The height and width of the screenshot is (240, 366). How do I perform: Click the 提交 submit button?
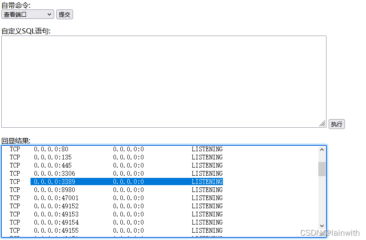(x=65, y=15)
